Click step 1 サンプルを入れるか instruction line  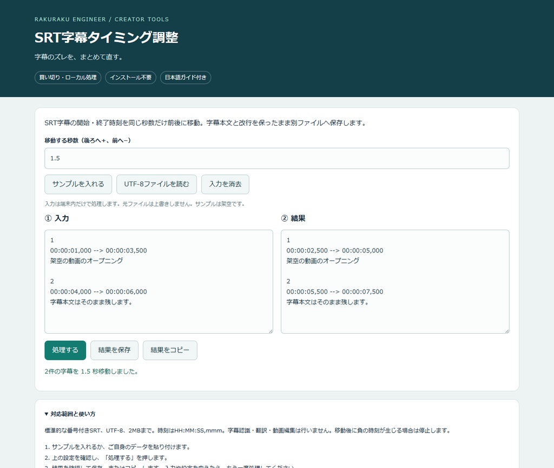pos(117,447)
